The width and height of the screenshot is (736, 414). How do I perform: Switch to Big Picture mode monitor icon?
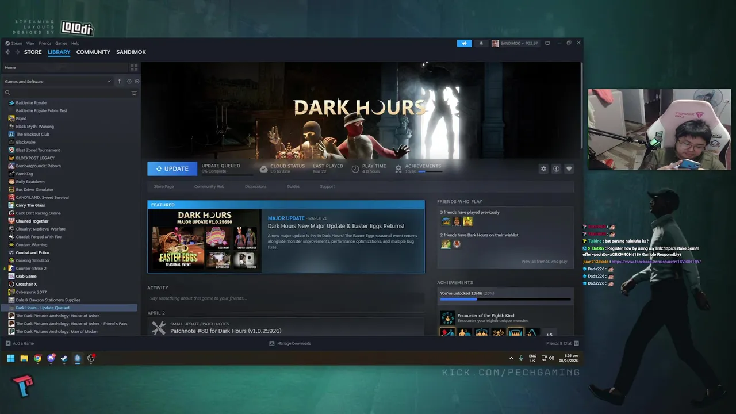point(547,43)
